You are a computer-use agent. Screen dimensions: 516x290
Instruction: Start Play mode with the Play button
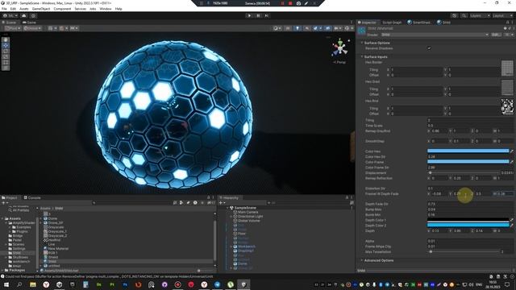249,15
